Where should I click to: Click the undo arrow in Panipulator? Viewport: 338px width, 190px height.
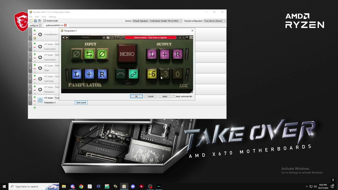[119, 37]
